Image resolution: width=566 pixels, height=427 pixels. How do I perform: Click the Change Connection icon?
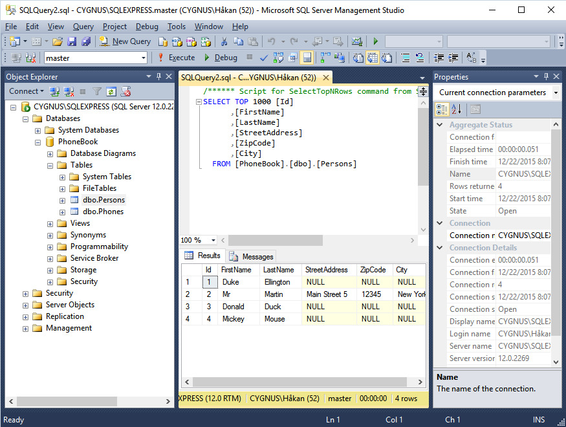30,58
